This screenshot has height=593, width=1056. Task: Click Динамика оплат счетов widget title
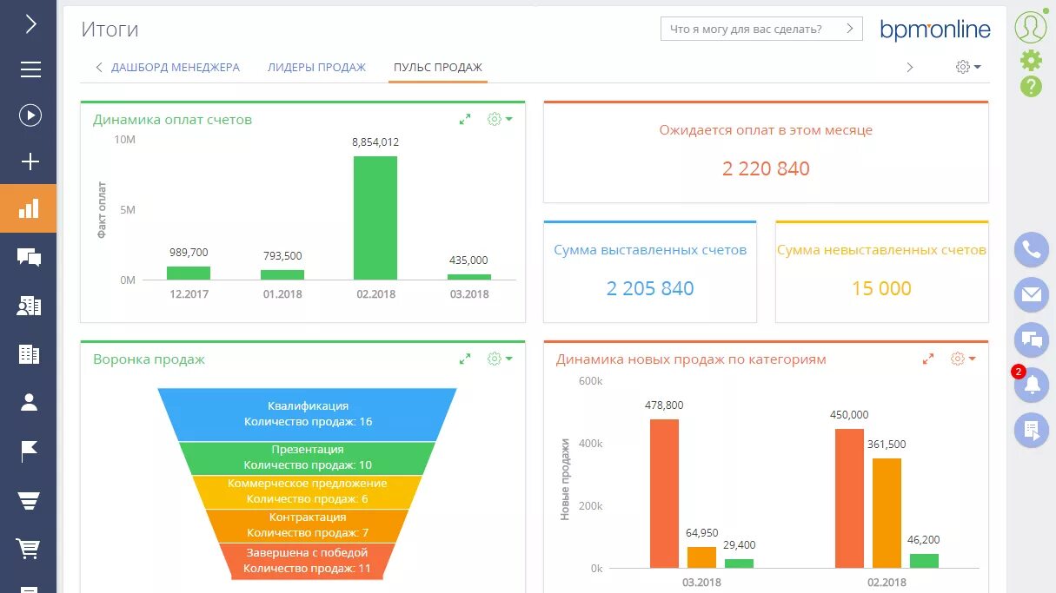point(172,120)
